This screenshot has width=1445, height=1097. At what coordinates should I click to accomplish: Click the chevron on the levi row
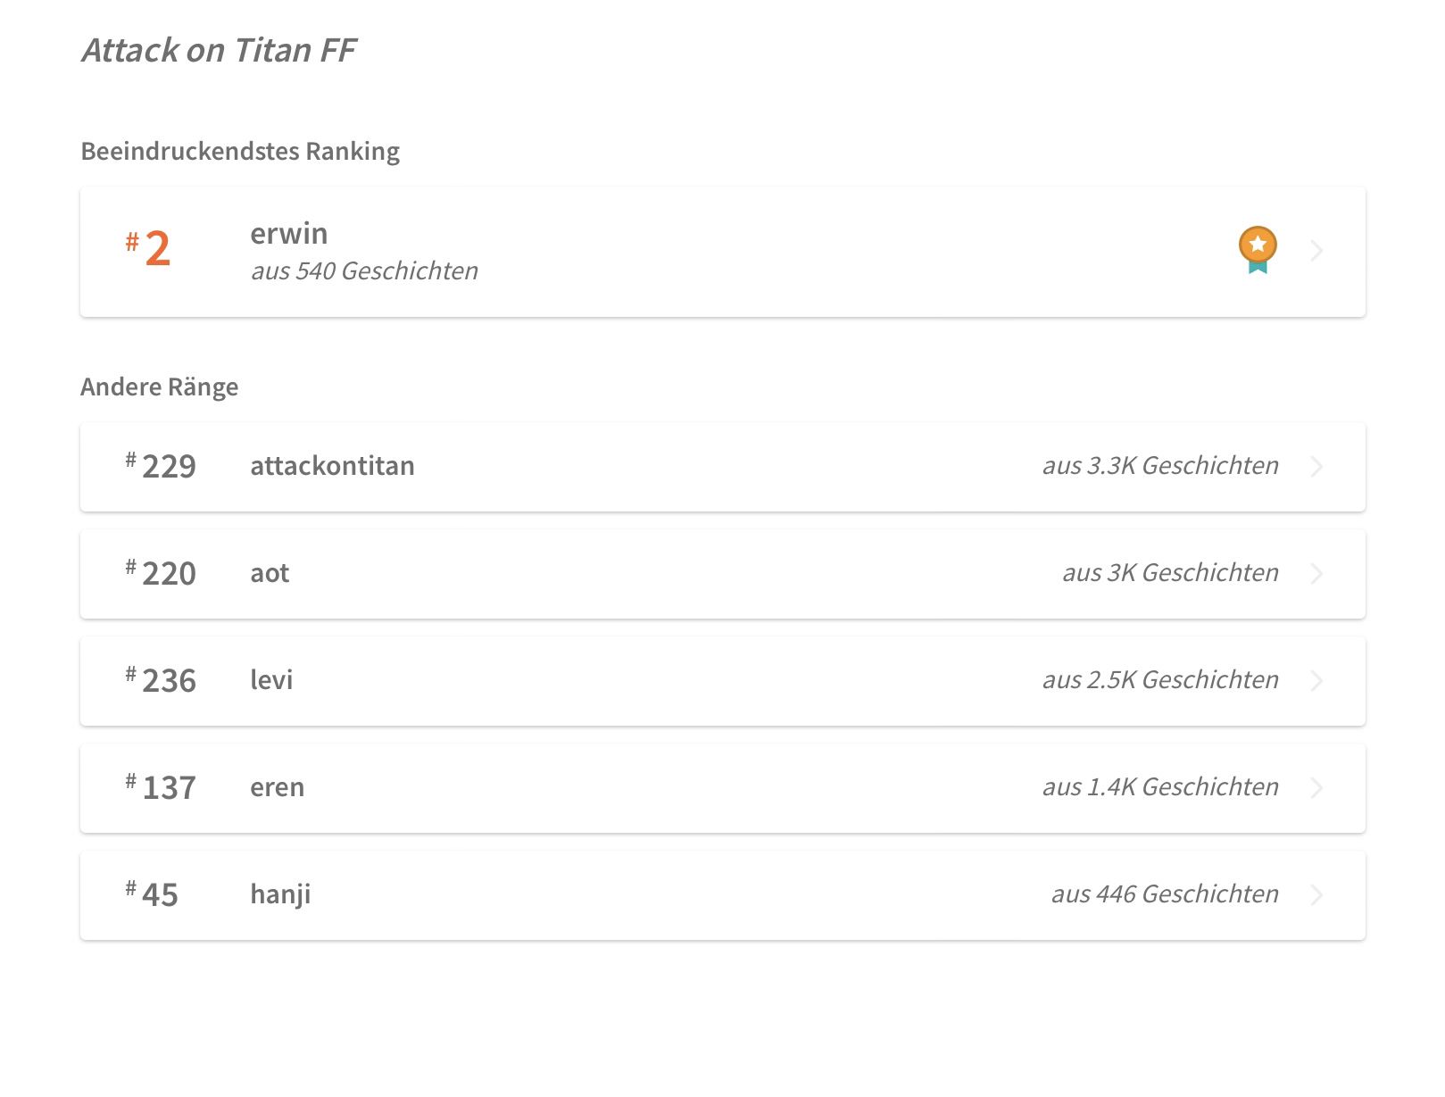[x=1316, y=681]
